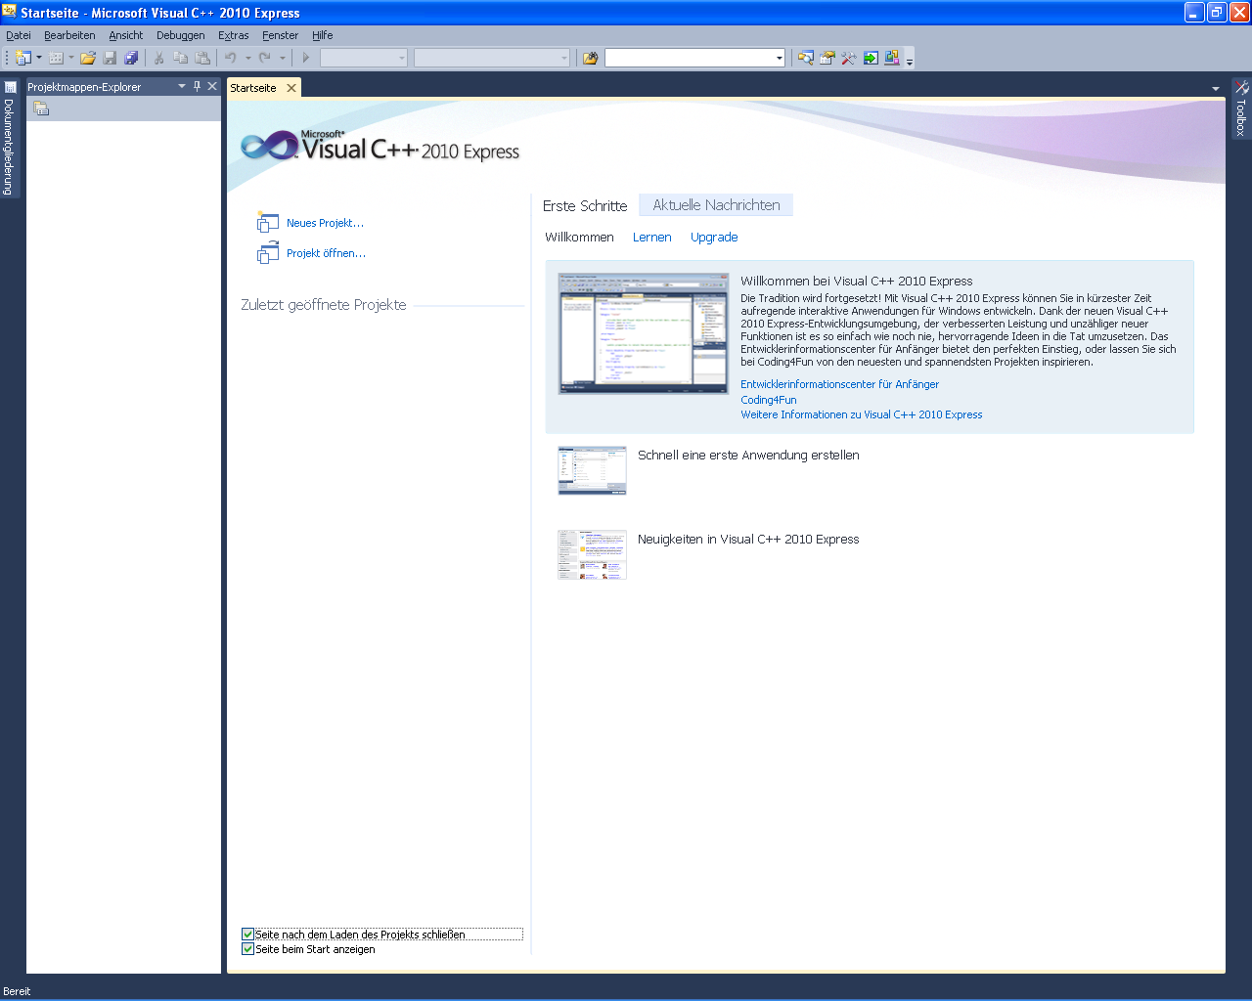Open the Debuggen menu
This screenshot has width=1252, height=1001.
180,35
